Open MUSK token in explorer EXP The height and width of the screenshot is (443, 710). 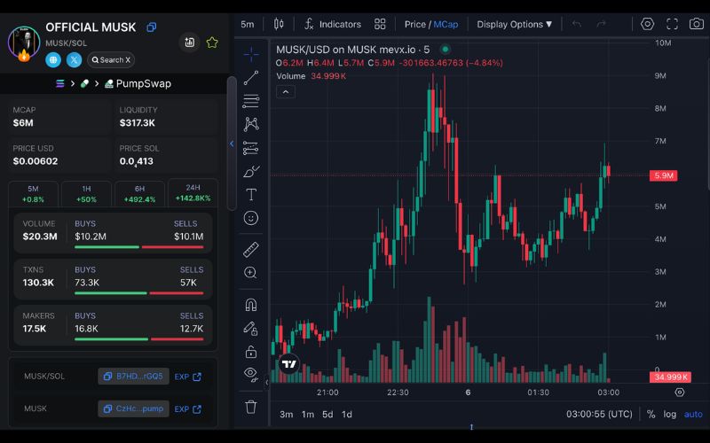[188, 409]
